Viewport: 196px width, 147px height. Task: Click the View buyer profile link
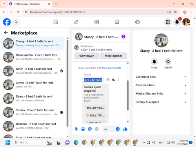click(x=111, y=68)
